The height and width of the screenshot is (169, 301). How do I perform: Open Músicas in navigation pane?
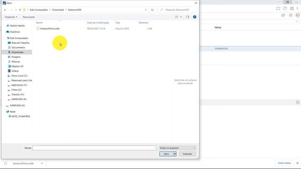point(16,61)
